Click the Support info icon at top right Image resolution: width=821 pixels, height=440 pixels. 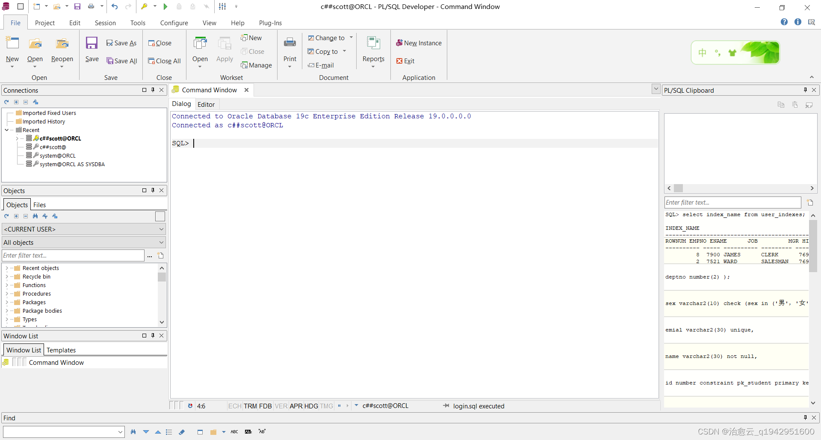tap(798, 22)
